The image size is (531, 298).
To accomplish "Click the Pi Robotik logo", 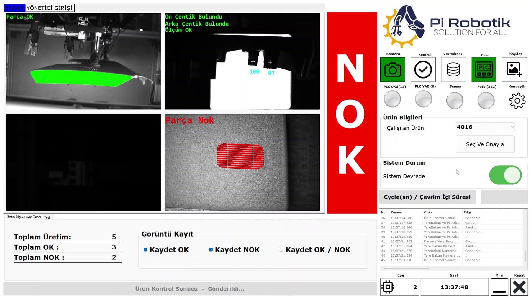I will (447, 26).
